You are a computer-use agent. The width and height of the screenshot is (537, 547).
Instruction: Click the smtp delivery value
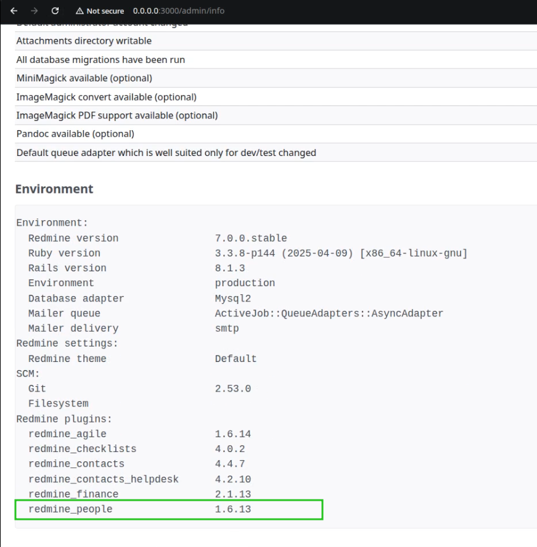(227, 329)
